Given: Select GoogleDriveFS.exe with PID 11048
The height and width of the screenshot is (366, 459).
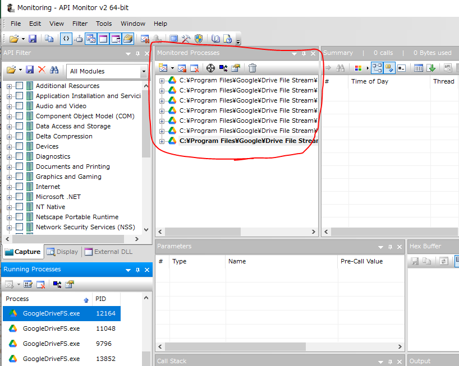Looking at the screenshot, I should tap(62, 328).
